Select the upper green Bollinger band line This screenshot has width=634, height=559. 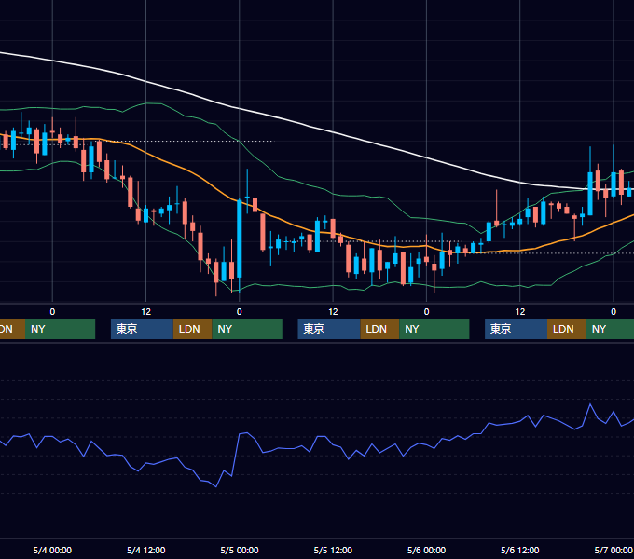coord(333,194)
